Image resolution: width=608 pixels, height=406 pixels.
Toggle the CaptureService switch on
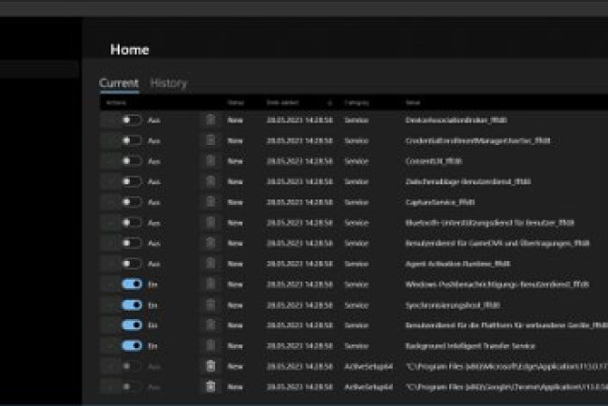tap(132, 202)
